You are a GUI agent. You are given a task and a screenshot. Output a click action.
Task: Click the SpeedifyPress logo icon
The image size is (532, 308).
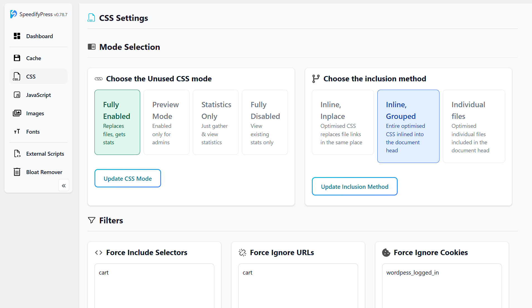tap(13, 14)
